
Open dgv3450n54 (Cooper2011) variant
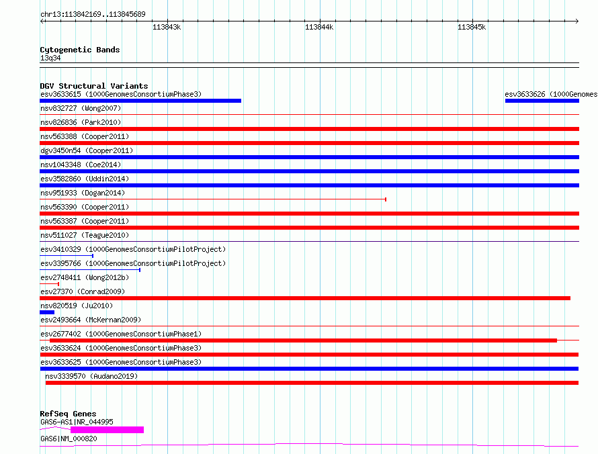87,150
